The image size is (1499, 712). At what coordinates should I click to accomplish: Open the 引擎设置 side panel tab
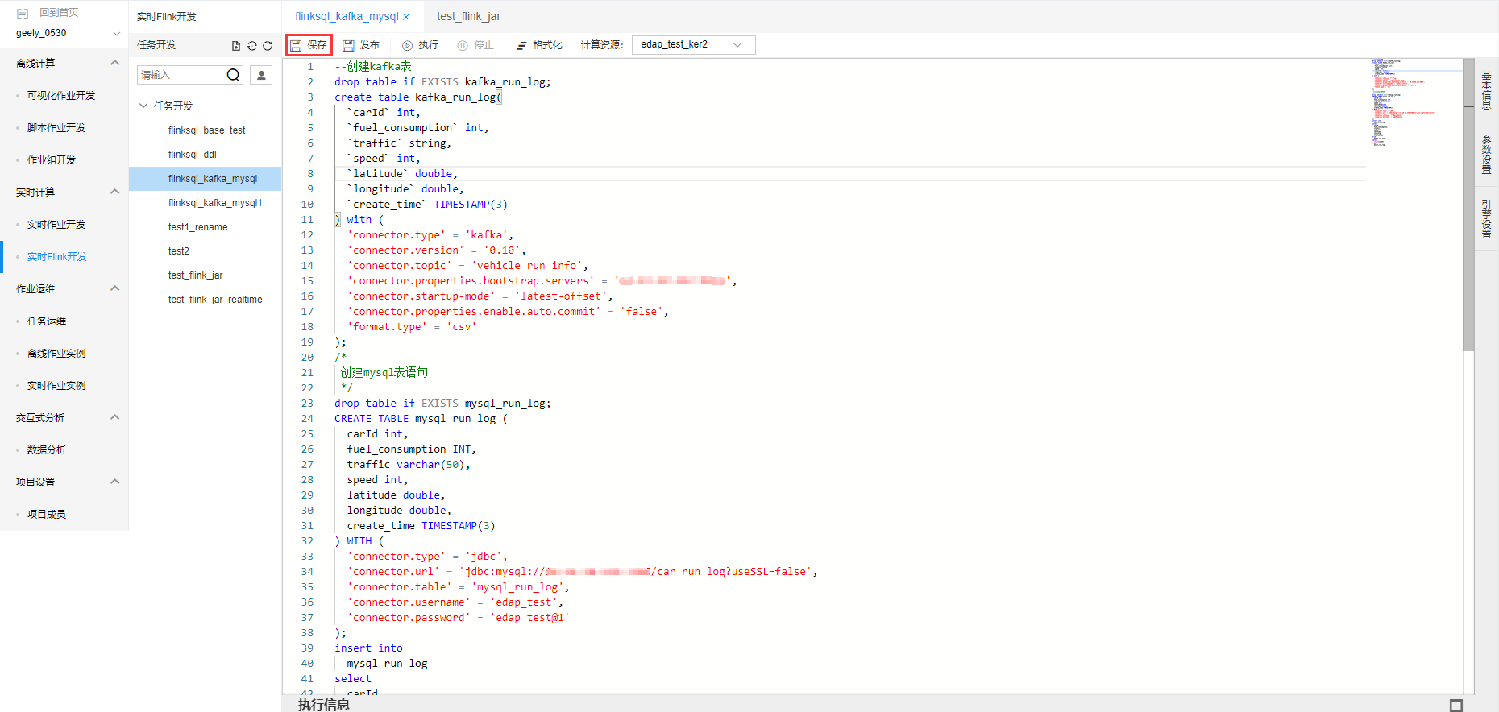[x=1486, y=219]
